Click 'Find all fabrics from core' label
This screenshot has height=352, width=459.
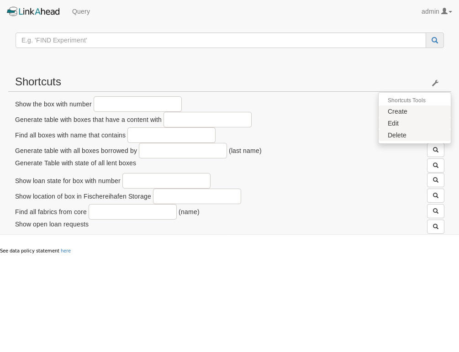(51, 212)
